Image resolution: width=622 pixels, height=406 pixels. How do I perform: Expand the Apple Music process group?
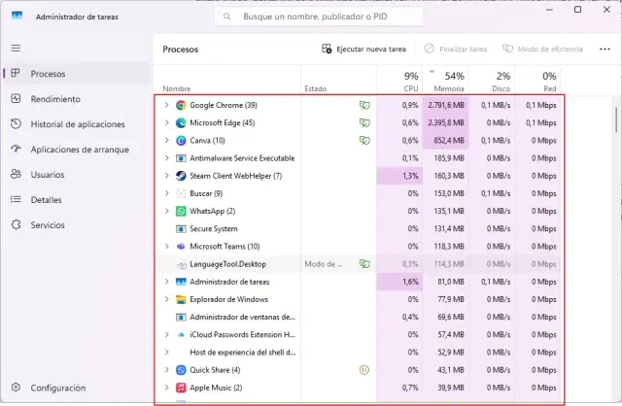(166, 388)
